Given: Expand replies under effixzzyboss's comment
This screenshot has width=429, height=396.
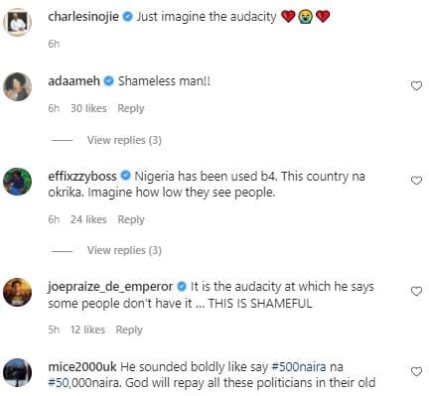Looking at the screenshot, I should (x=124, y=250).
